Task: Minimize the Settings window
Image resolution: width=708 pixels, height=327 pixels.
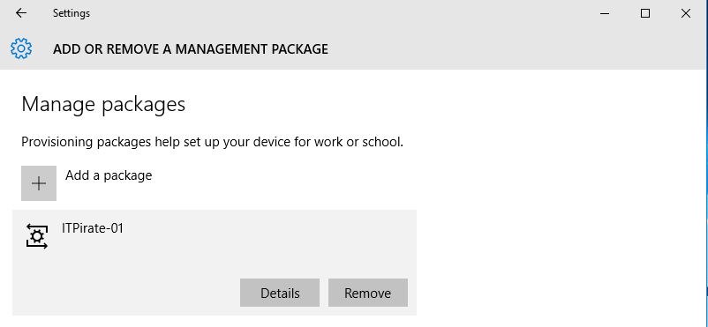Action: pos(605,13)
